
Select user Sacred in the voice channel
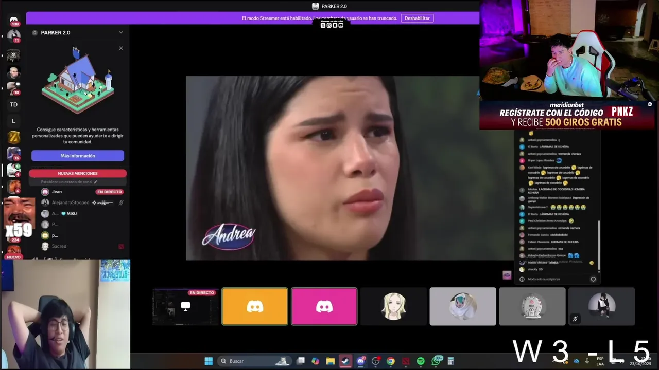click(x=59, y=246)
